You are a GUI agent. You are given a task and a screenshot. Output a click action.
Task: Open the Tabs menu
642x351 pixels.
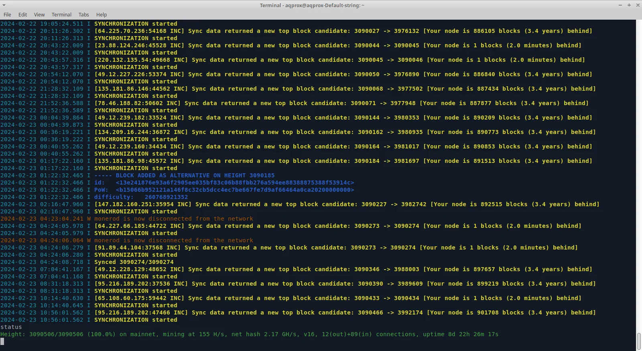(x=84, y=14)
